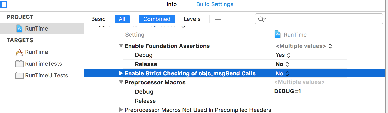The image size is (388, 113).
Task: Toggle the sidebar panel icon at top left
Action: pos(4,4)
